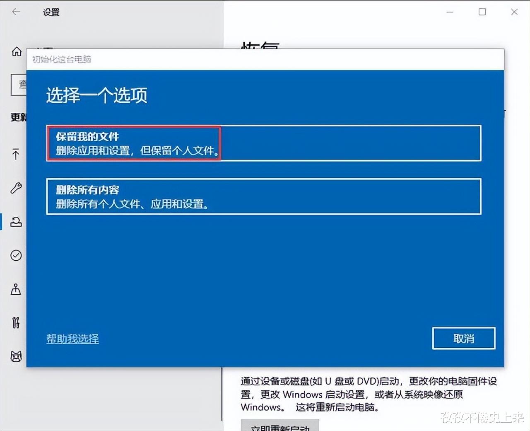
Task: Click the 选择一个选项 dialog heading
Action: 96,95
